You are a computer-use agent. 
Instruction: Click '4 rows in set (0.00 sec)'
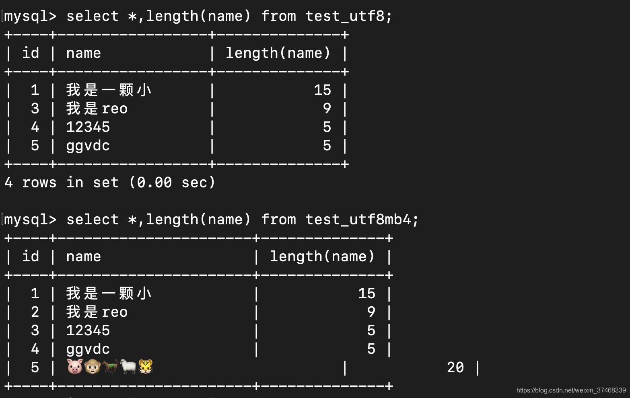click(x=110, y=183)
